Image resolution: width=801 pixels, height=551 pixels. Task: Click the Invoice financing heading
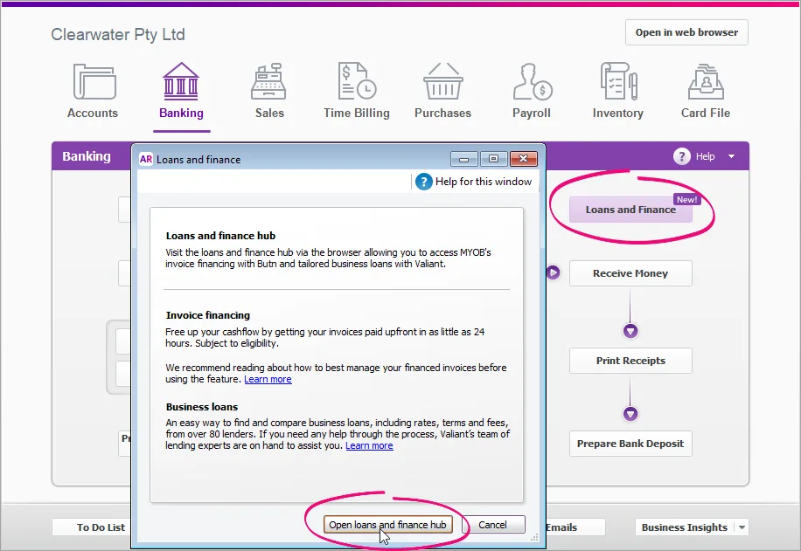208,315
